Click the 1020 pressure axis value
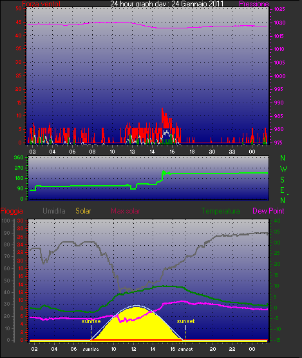Viewport: 302px width, 358px height. 279,23
